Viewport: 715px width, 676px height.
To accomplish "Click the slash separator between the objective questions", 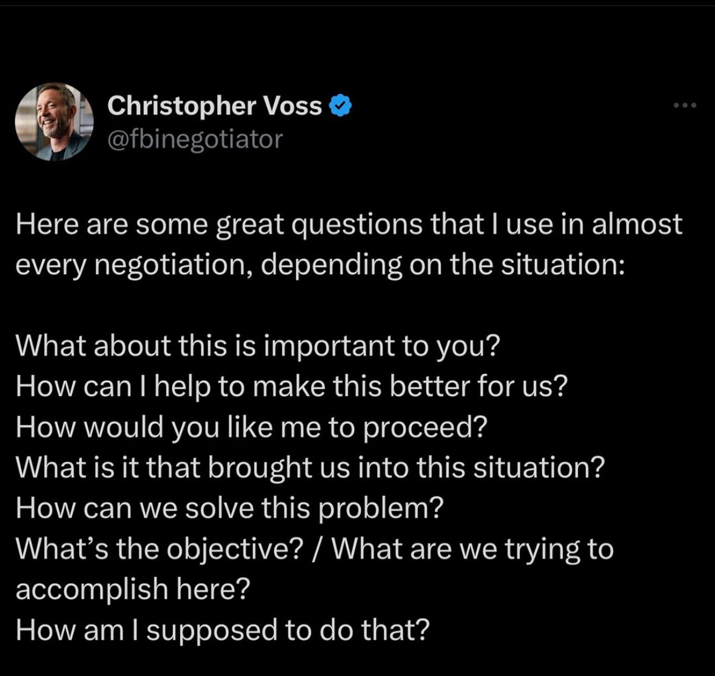I will 317,549.
